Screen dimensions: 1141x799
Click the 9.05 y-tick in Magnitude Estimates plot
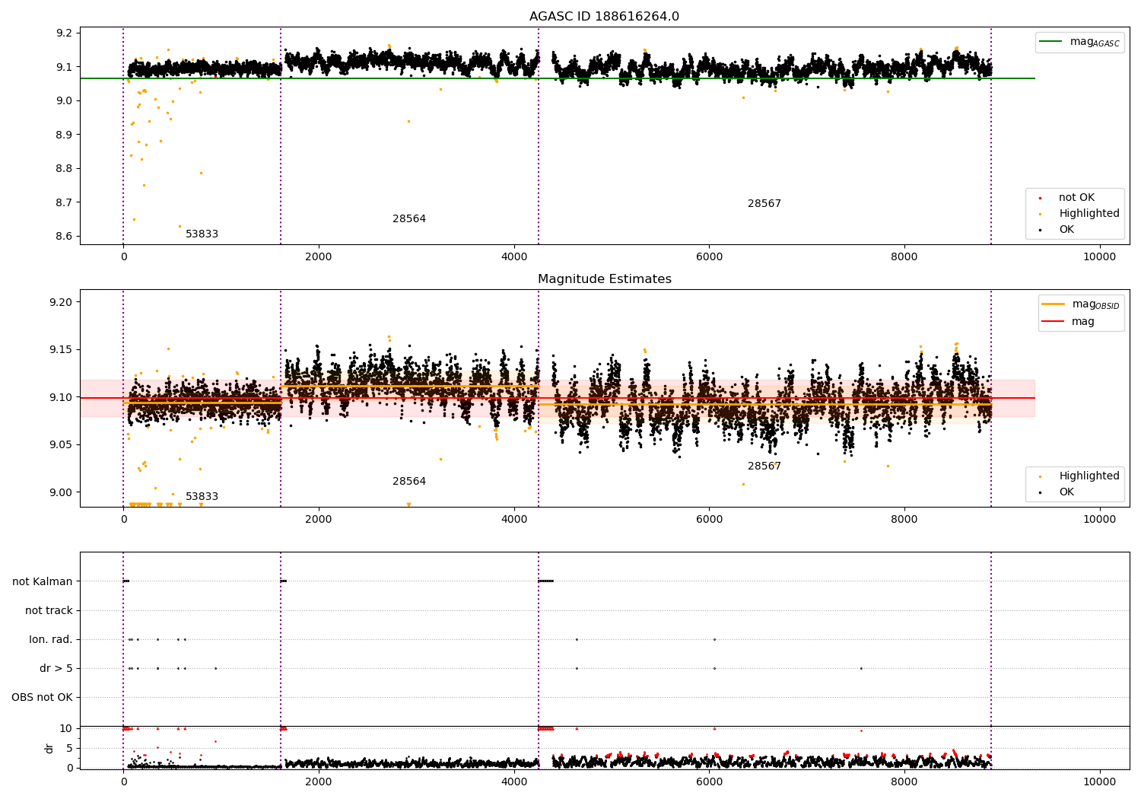(x=61, y=445)
